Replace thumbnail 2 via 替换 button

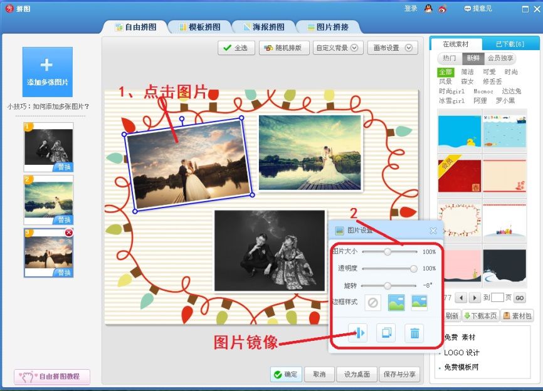tap(63, 220)
